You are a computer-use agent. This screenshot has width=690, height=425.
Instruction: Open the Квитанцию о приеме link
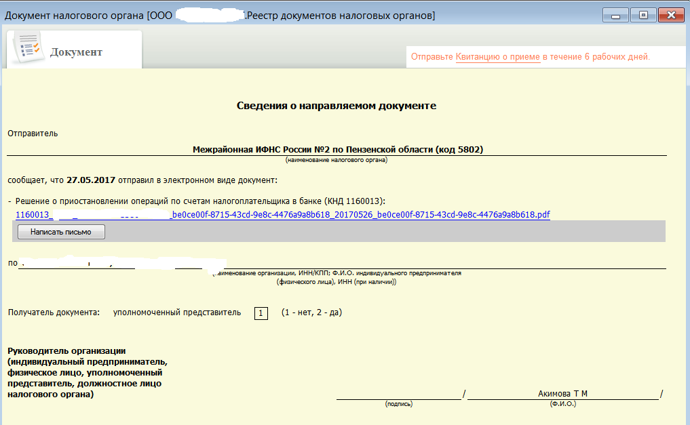pyautogui.click(x=498, y=57)
